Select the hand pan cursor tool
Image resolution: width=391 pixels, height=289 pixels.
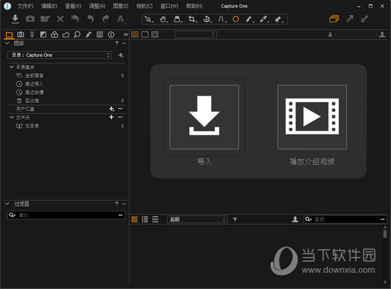pyautogui.click(x=164, y=19)
